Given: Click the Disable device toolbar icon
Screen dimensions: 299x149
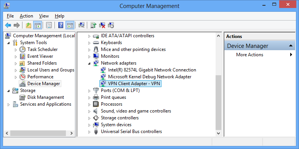Looking at the screenshot, I should pyautogui.click(x=111, y=25).
